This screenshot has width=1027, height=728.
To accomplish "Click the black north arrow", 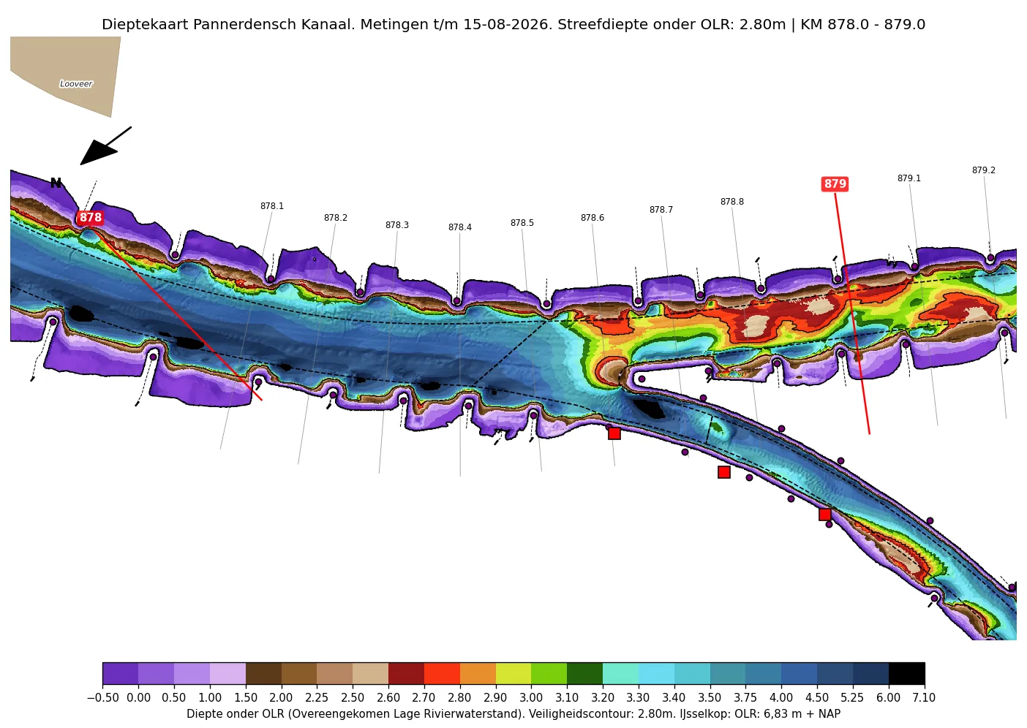I will [x=105, y=146].
